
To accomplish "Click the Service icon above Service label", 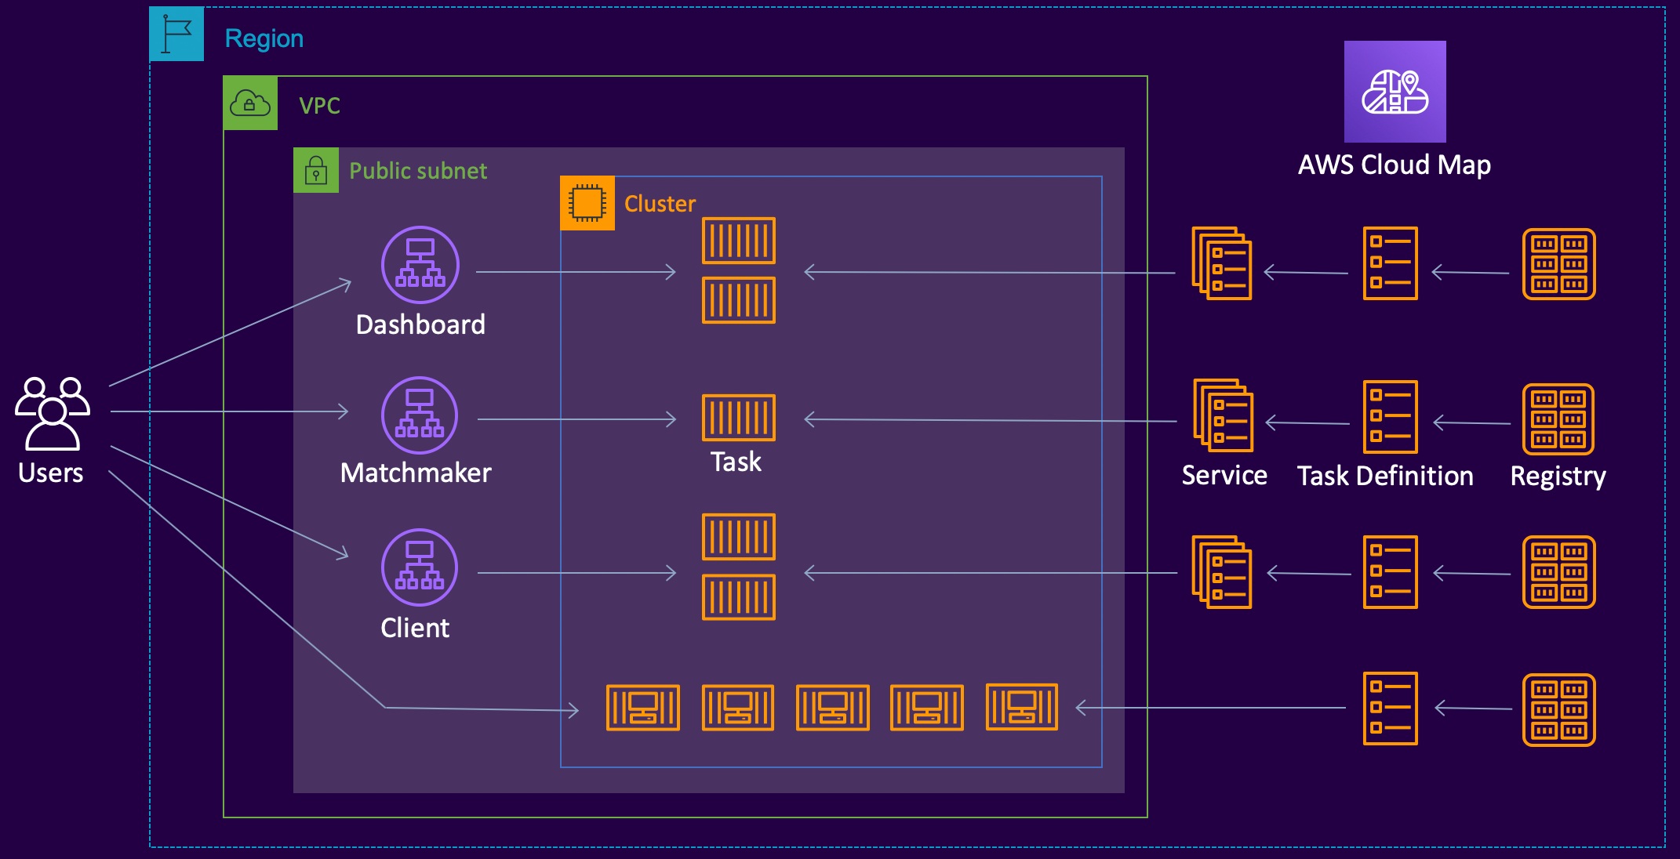I will [1224, 415].
